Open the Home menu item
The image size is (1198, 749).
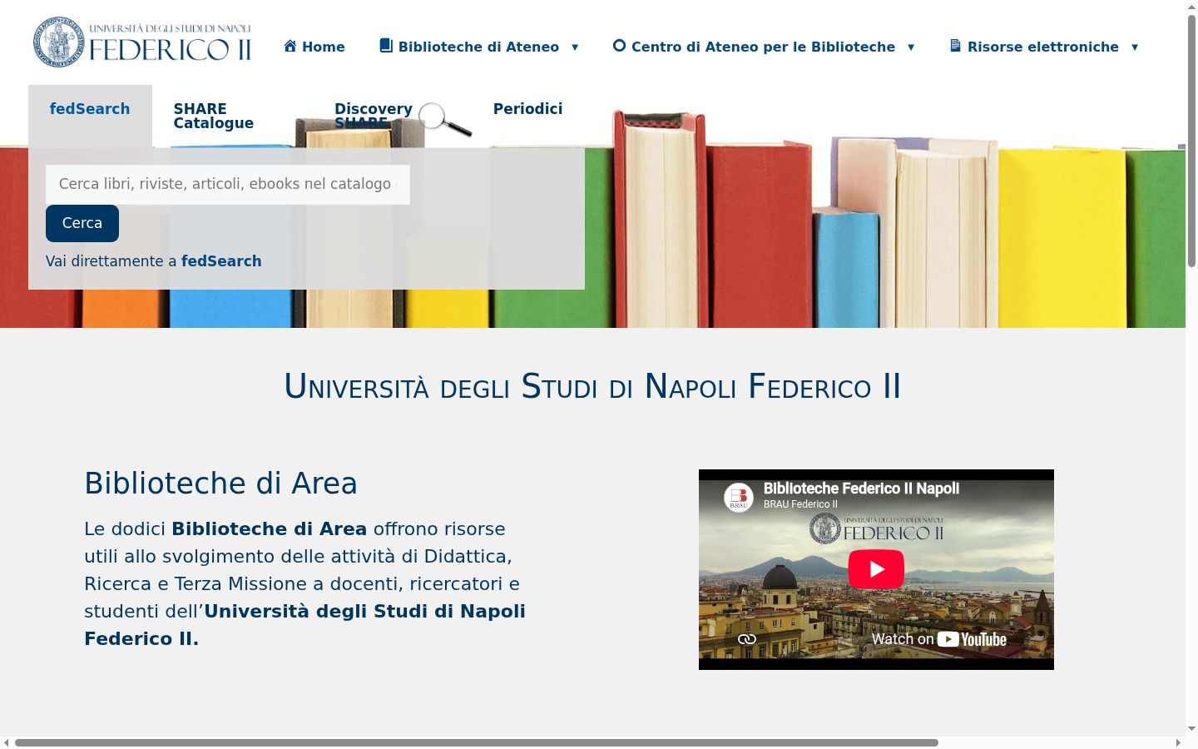coord(314,47)
